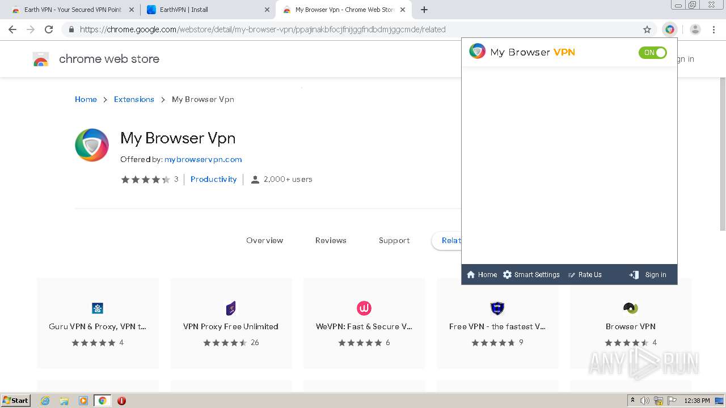Open media player taskbar icon
This screenshot has height=408, width=726.
83,401
